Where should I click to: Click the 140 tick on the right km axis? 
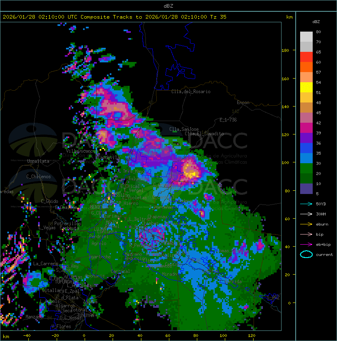pyautogui.click(x=285, y=107)
